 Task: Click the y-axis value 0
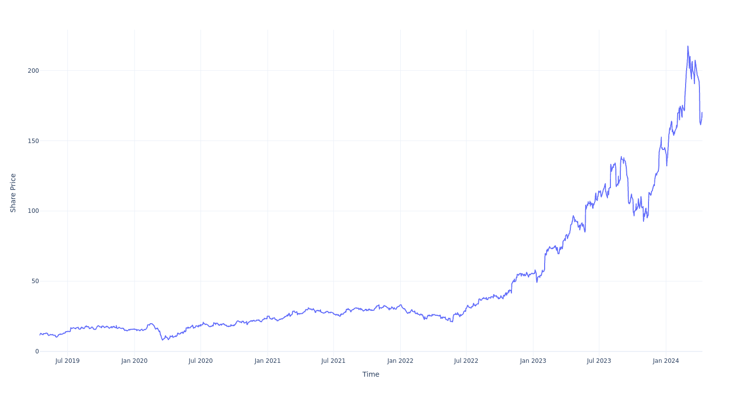tap(37, 351)
